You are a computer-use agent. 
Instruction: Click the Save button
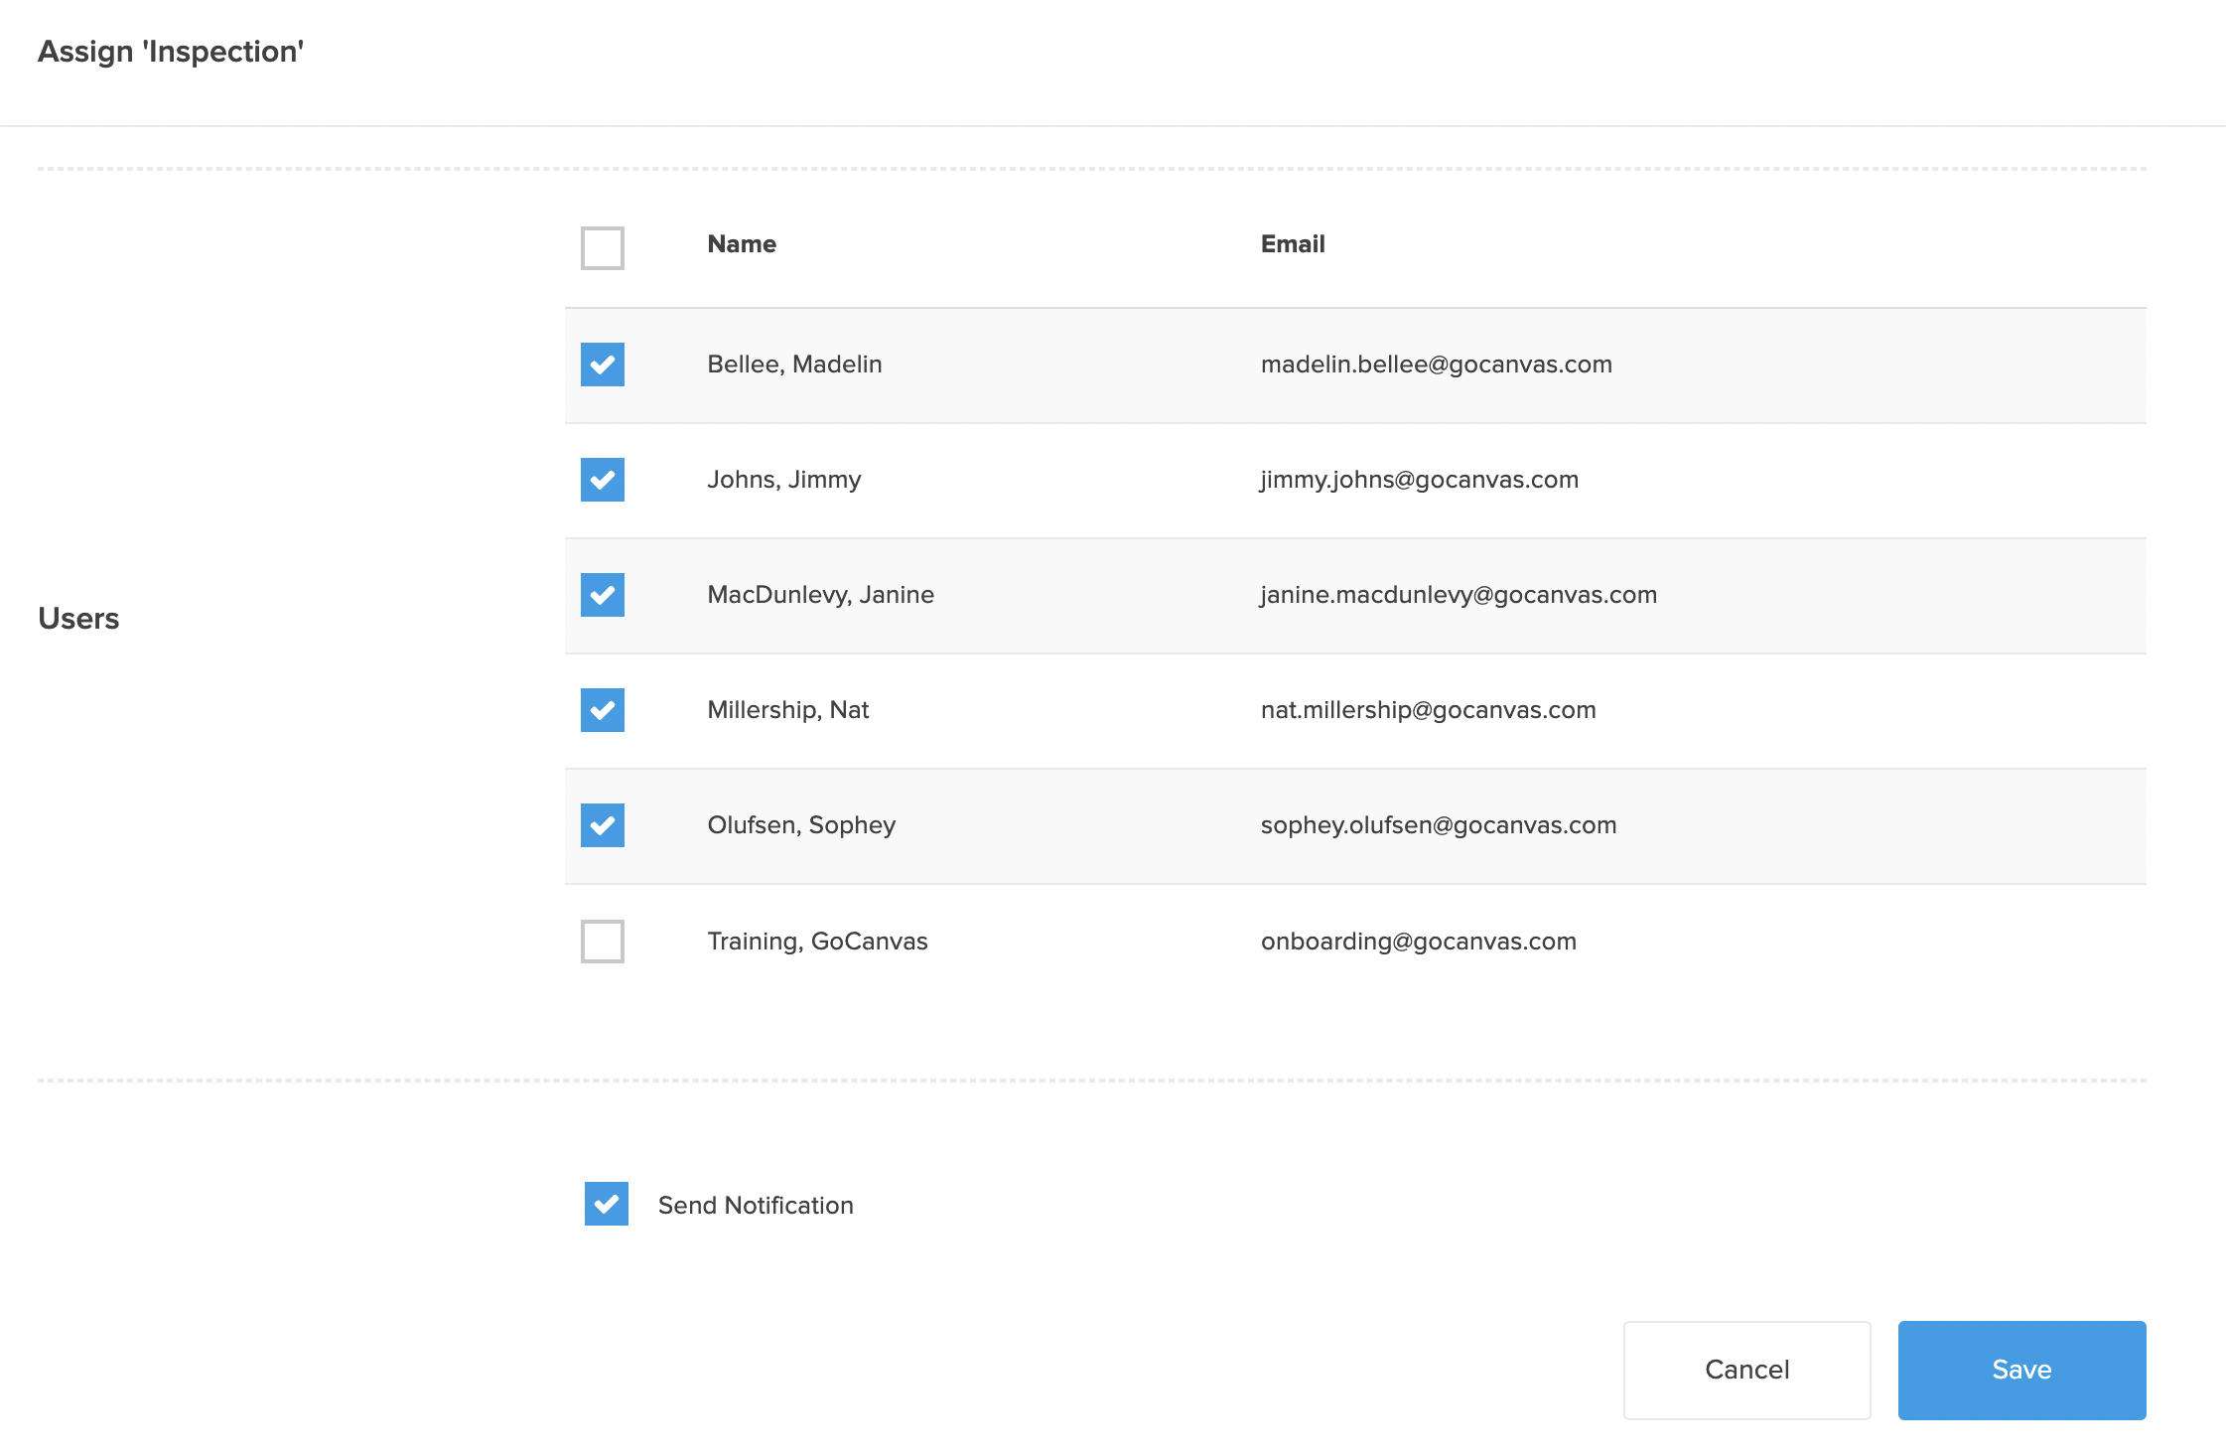2020,1370
